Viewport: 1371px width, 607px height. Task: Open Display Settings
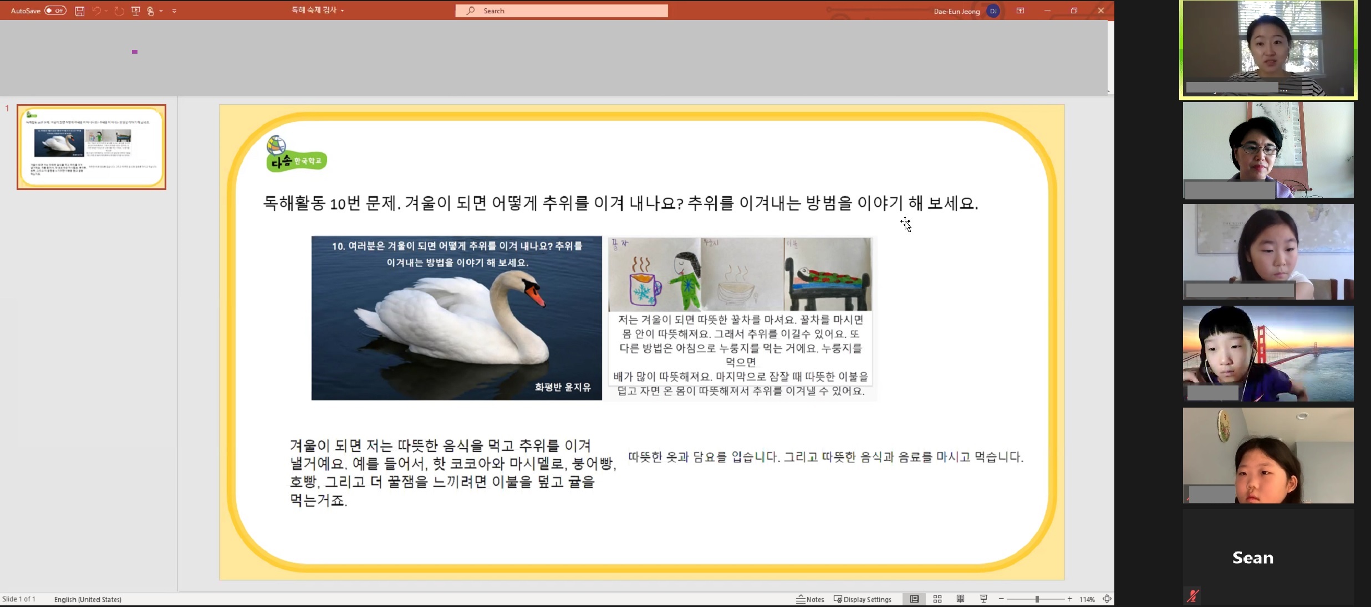(x=863, y=599)
